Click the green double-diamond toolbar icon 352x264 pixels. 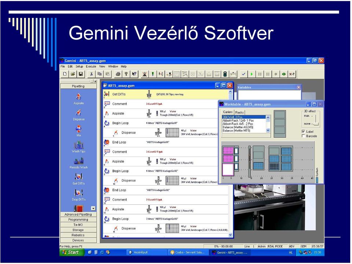[284, 74]
